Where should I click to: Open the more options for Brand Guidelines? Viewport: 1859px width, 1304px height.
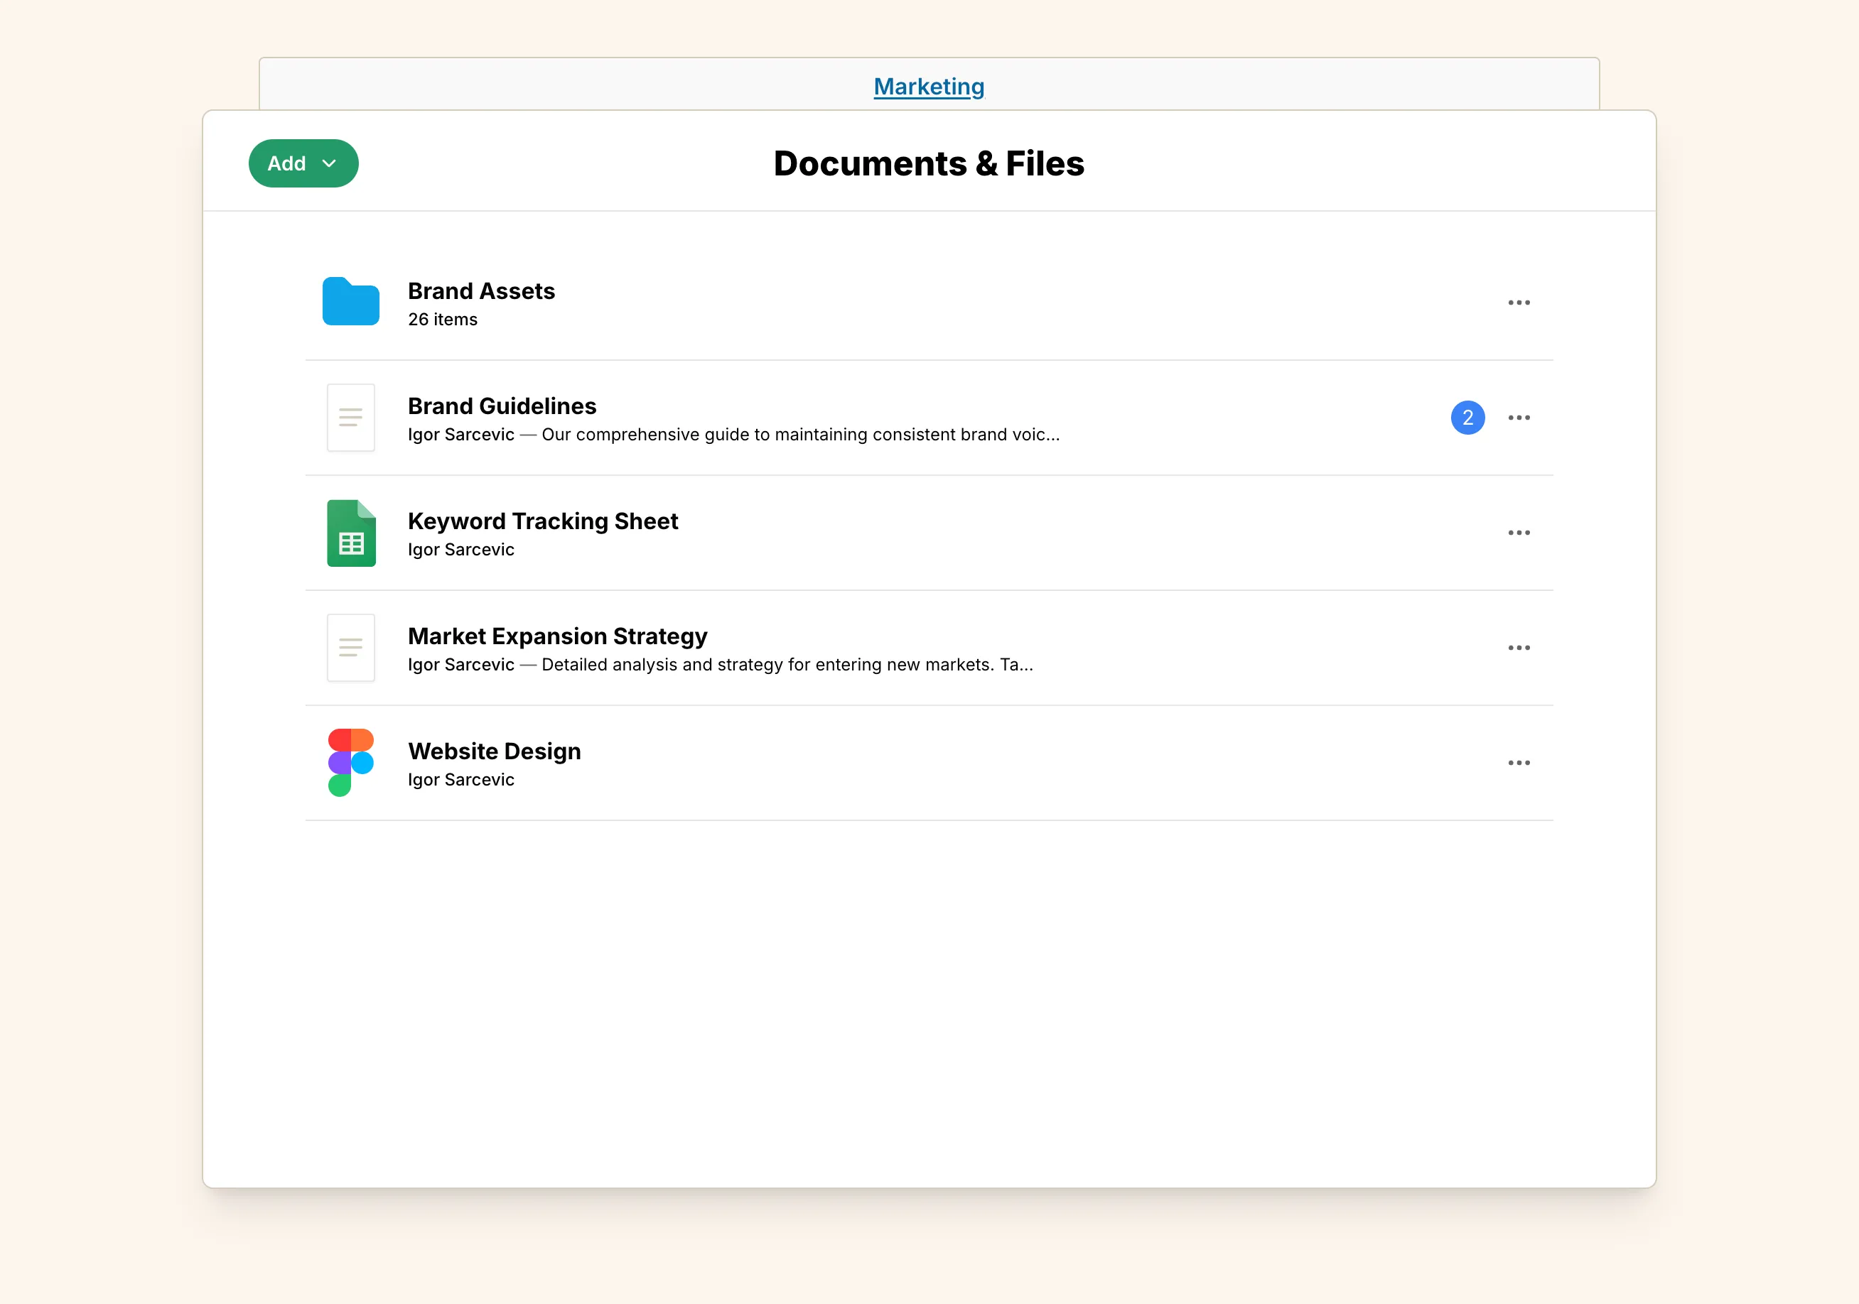[1519, 418]
